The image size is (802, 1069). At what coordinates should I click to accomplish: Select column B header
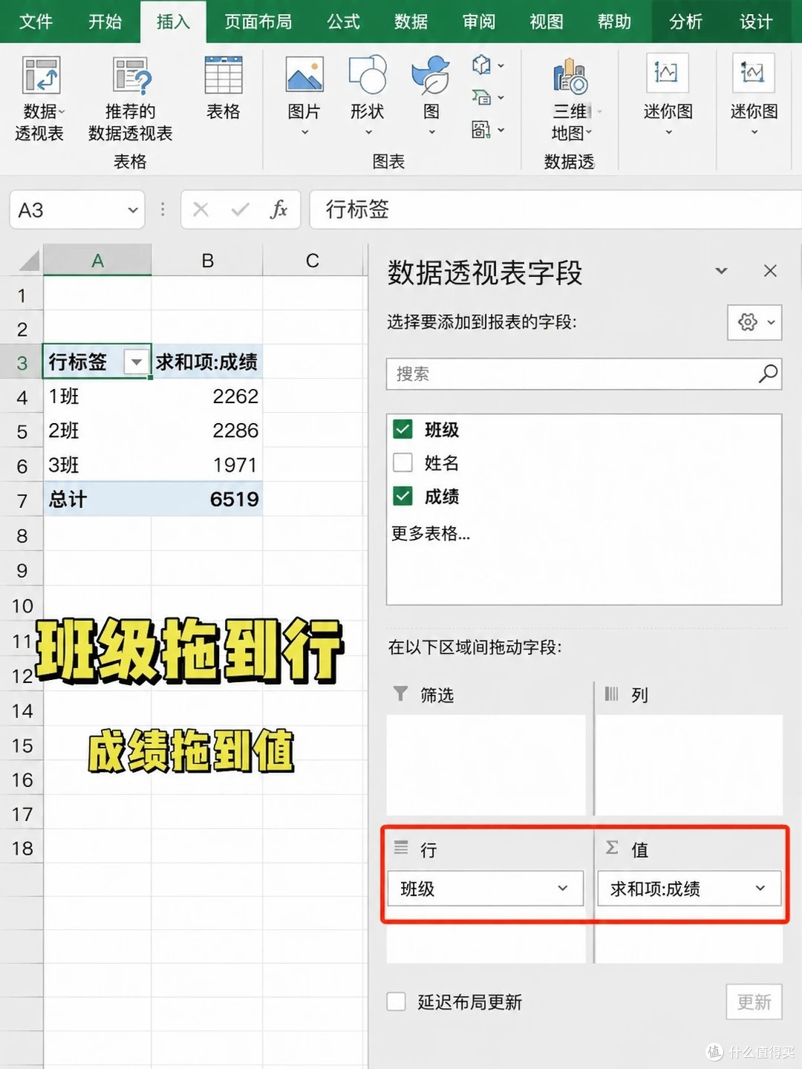pos(207,261)
